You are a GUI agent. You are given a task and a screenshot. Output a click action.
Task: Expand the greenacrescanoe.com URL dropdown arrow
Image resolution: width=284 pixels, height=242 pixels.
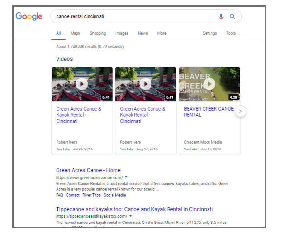coord(126,177)
